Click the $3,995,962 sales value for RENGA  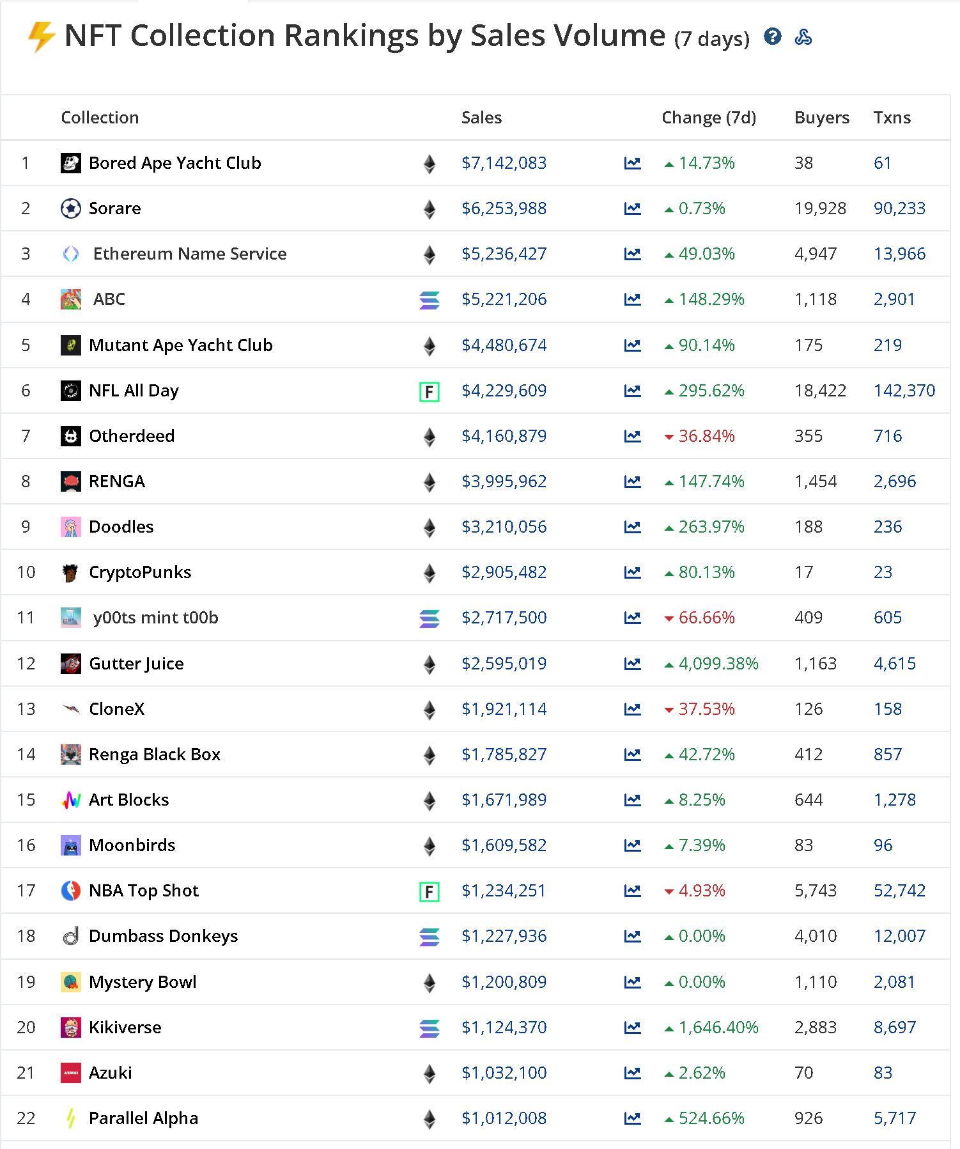[504, 481]
